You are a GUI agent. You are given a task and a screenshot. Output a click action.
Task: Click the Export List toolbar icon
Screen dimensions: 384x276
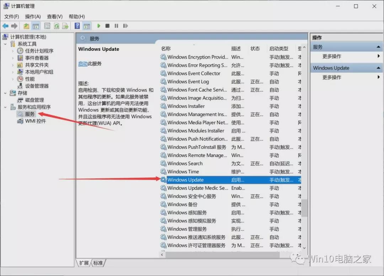pos(65,26)
